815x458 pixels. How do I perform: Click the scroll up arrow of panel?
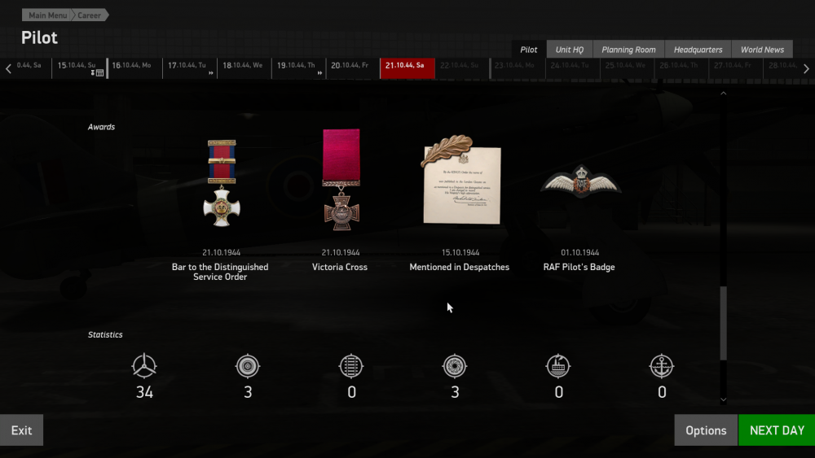723,94
